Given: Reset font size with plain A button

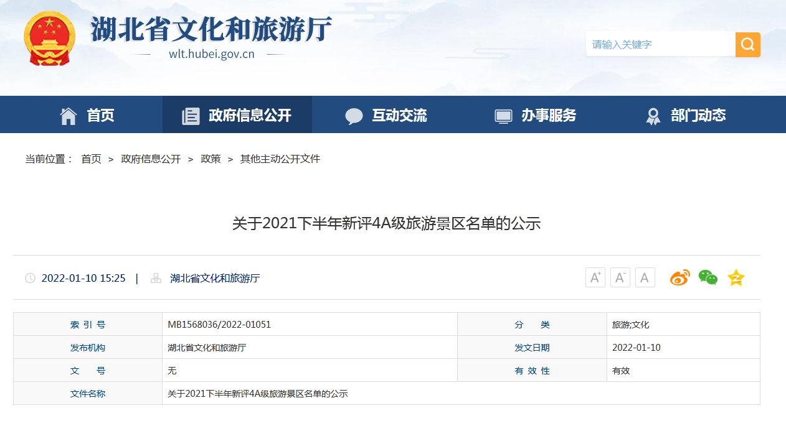Looking at the screenshot, I should [x=645, y=277].
